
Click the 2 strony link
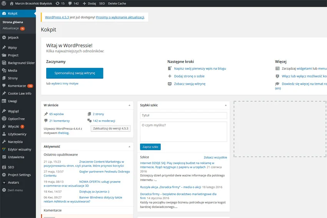point(98,114)
